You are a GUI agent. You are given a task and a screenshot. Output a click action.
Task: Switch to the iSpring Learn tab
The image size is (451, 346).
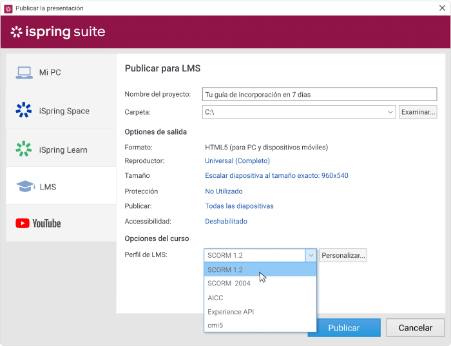click(x=61, y=149)
